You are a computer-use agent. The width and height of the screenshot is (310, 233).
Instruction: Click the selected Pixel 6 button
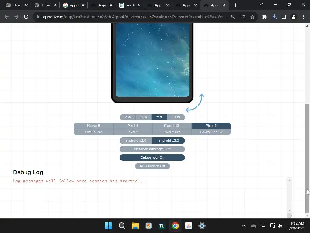[211, 126]
